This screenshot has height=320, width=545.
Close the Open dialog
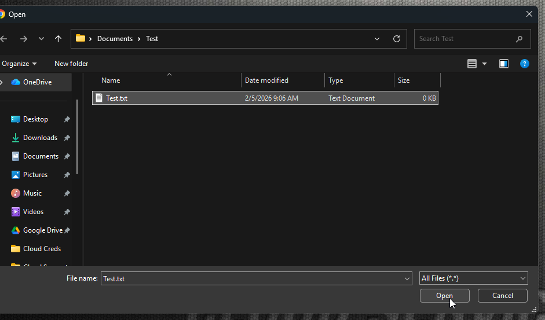tap(529, 14)
